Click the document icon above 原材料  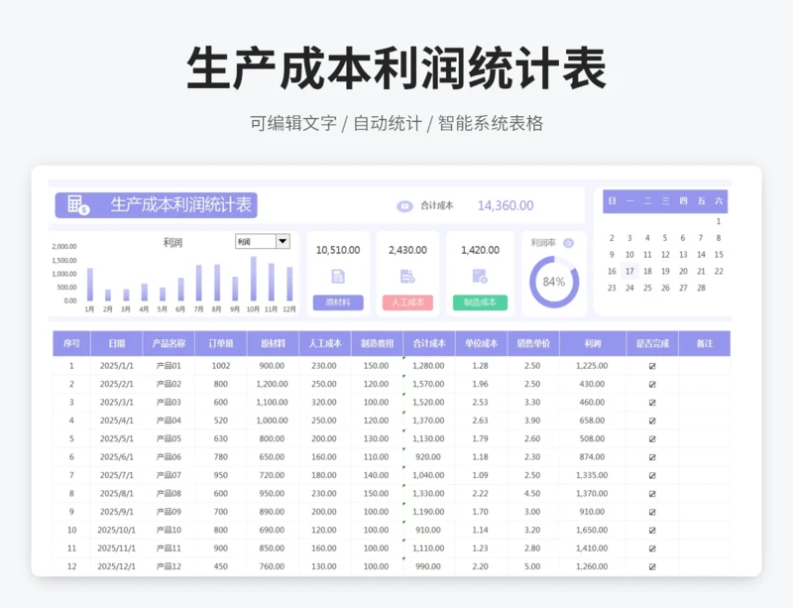tap(338, 277)
